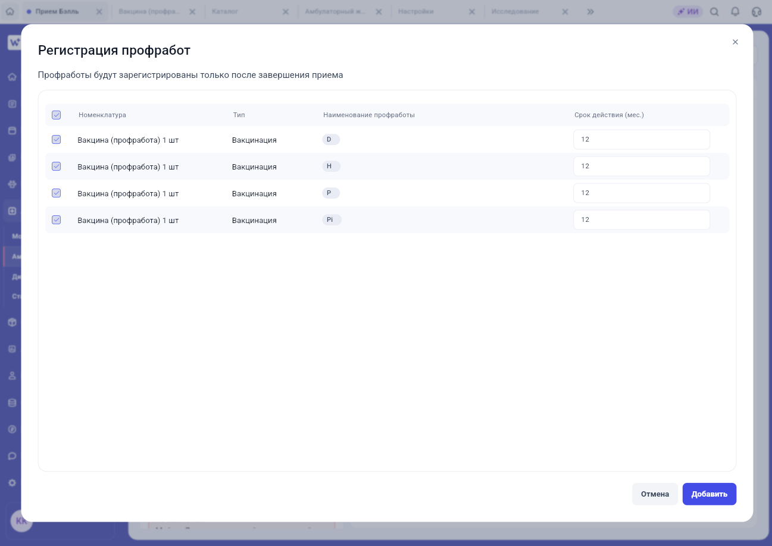Uncheck the checkbox for the H vaccine row

click(57, 167)
